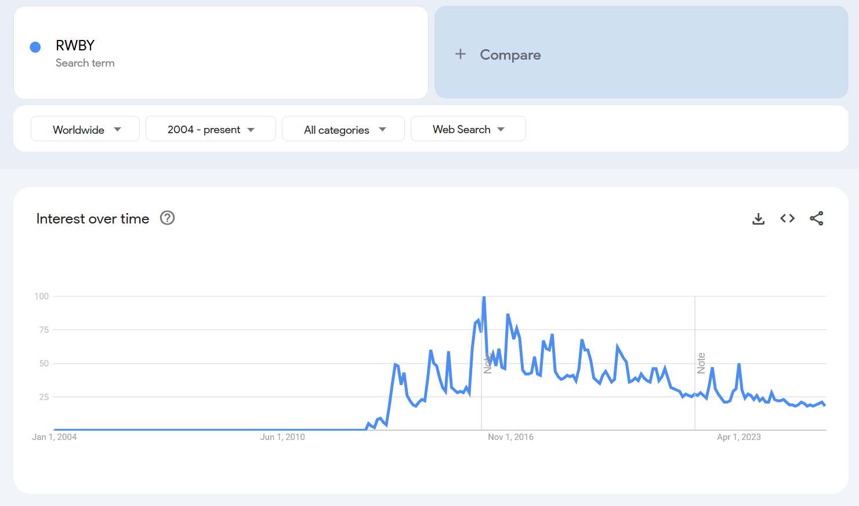Viewport: 859px width, 506px height.
Task: Click the 25 value on y-axis
Action: click(x=44, y=397)
